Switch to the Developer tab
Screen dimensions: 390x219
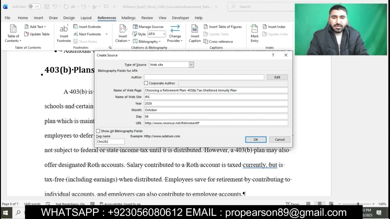(181, 18)
